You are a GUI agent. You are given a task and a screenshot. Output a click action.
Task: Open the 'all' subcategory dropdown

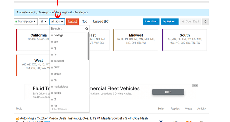pos(43,22)
